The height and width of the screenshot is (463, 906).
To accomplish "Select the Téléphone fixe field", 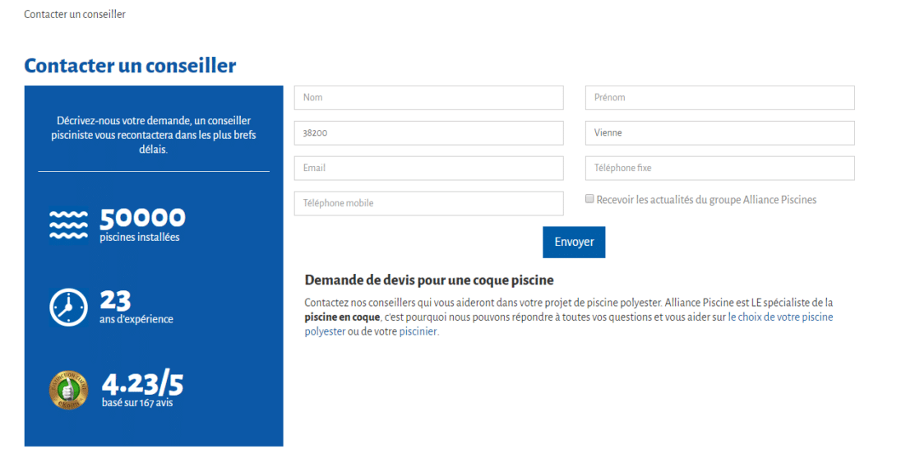I will (719, 168).
